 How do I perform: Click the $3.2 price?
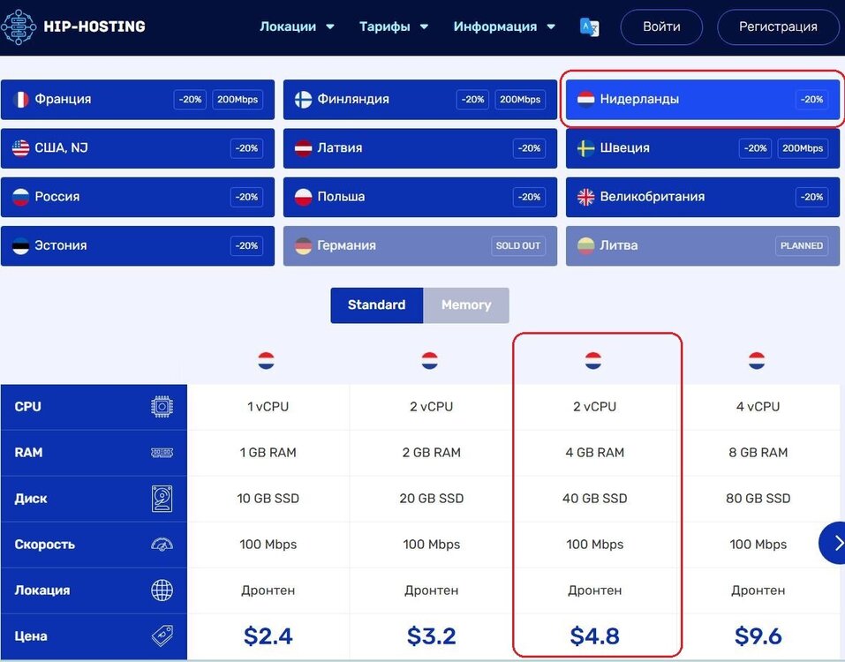tap(431, 636)
